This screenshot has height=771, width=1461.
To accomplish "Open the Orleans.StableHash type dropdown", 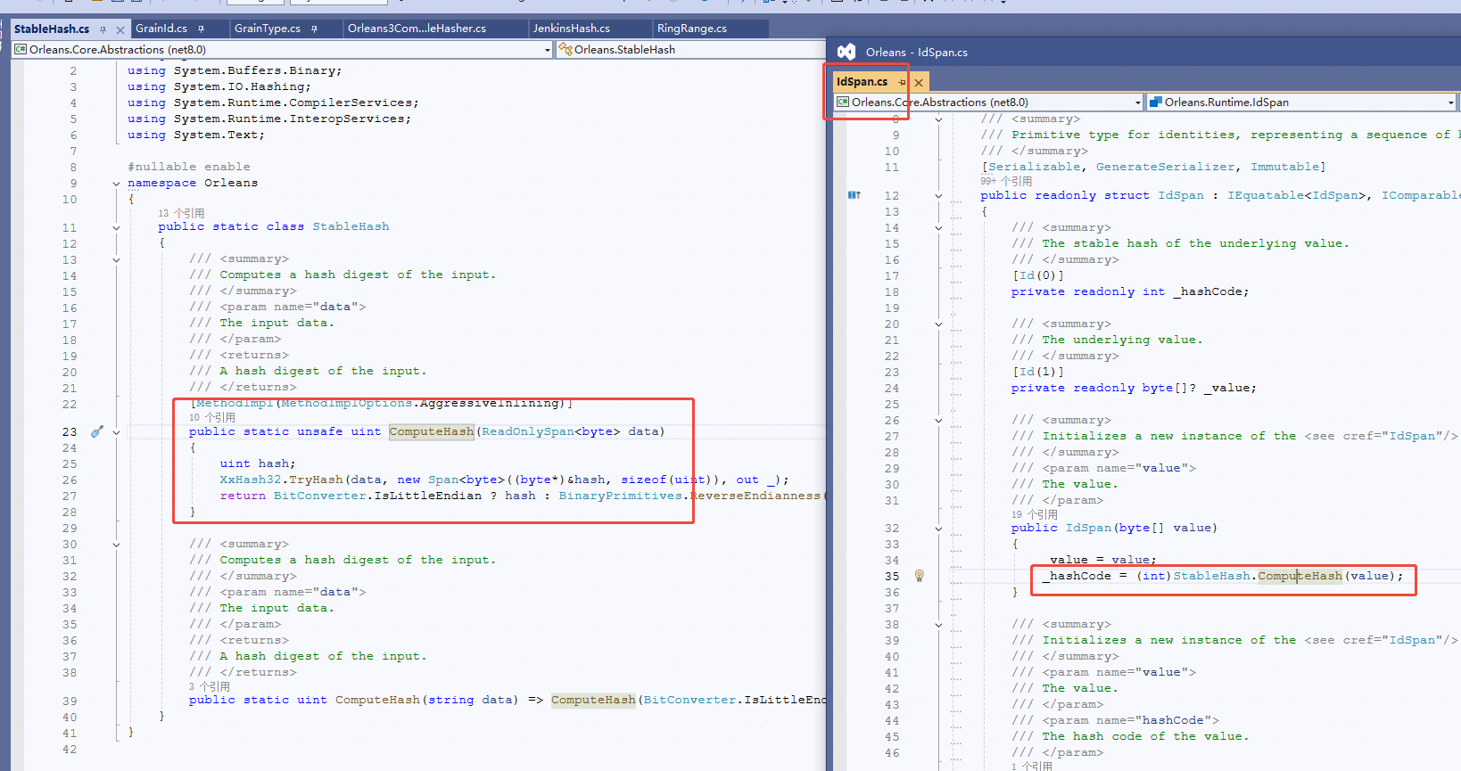I will 690,50.
